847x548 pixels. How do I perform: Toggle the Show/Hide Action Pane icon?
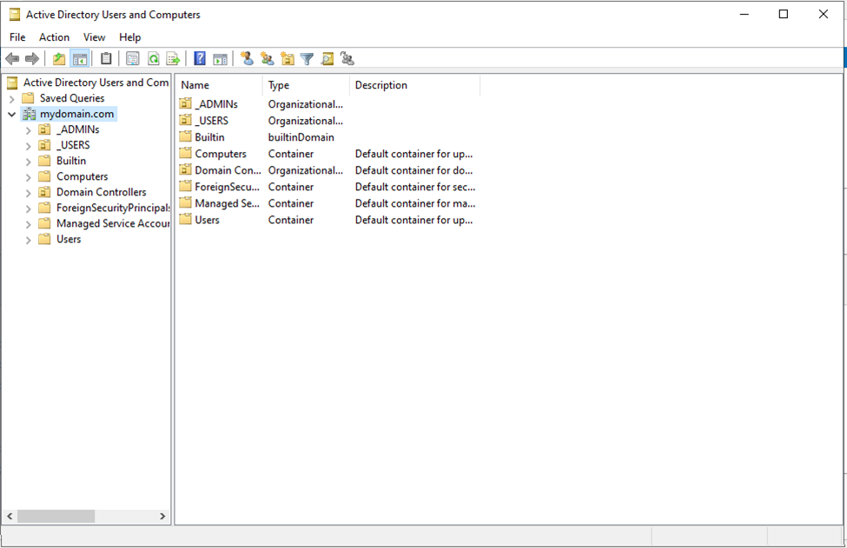(x=221, y=59)
